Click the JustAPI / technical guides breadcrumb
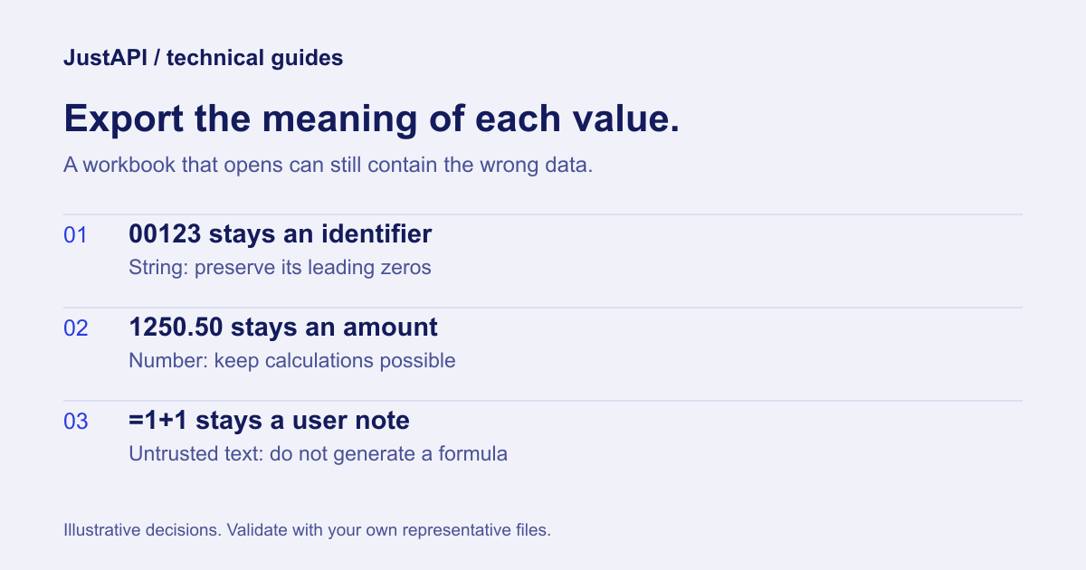1086x570 pixels. point(203,58)
